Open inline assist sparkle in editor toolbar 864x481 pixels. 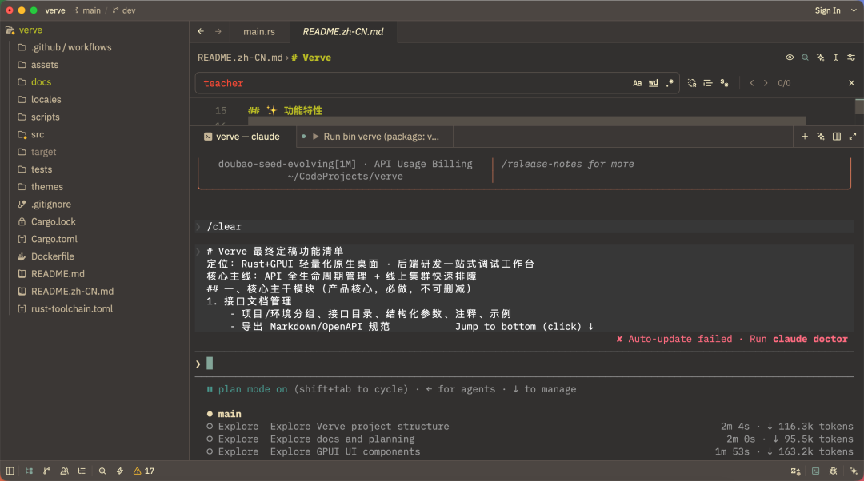point(821,58)
